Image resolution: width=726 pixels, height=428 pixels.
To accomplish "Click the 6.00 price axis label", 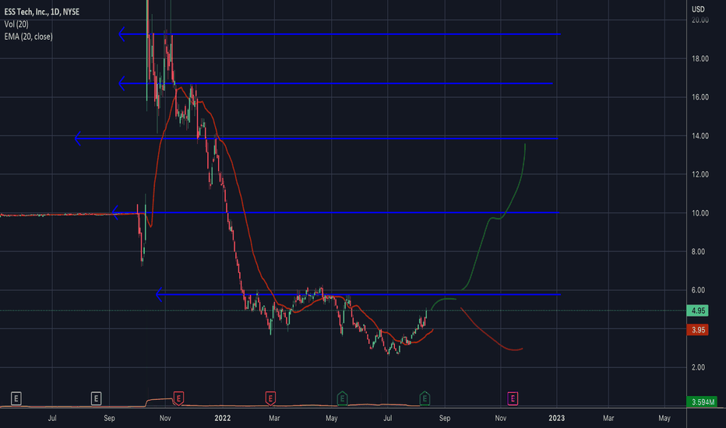I will click(698, 290).
